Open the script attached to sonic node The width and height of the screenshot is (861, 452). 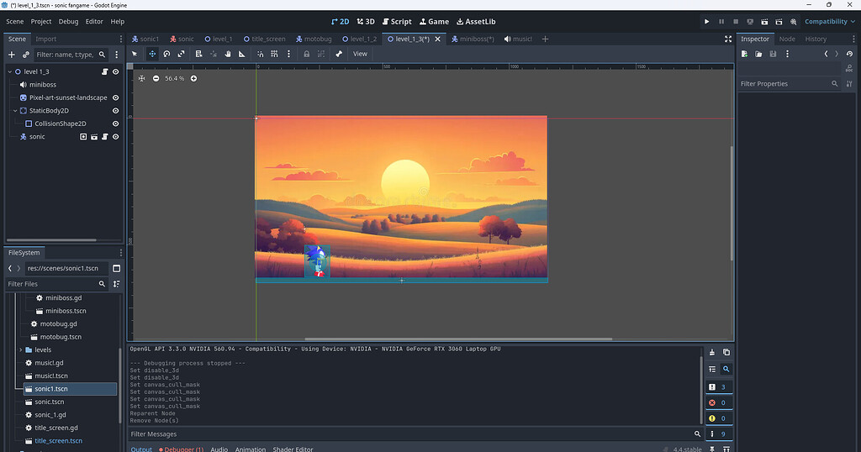[105, 137]
